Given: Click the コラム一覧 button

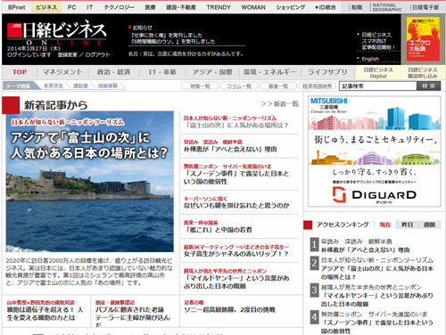Looking at the screenshot, I should pyautogui.click(x=239, y=86).
